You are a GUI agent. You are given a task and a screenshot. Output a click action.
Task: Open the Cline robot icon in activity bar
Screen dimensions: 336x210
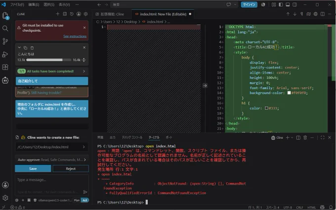click(x=5, y=80)
